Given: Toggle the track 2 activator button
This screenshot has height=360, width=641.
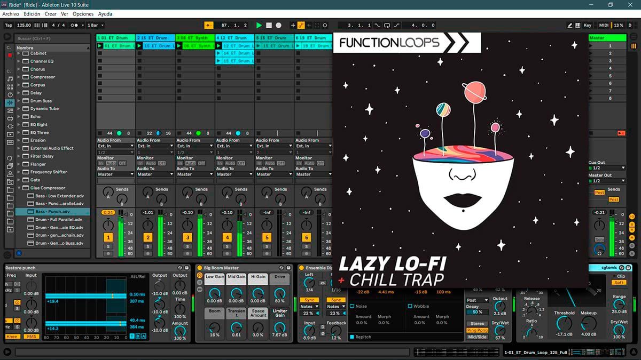Looking at the screenshot, I should pos(148,237).
